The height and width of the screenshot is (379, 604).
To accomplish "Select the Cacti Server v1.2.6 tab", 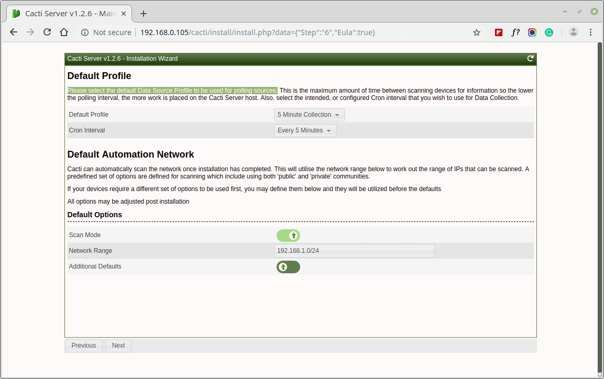I will 69,14.
